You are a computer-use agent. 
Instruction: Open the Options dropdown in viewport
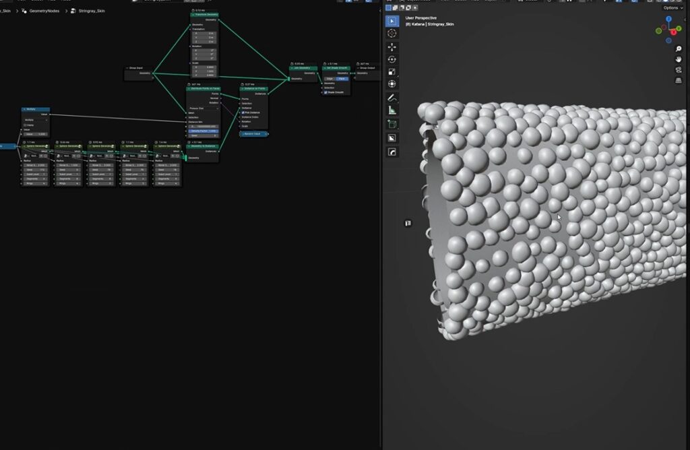[x=674, y=7]
